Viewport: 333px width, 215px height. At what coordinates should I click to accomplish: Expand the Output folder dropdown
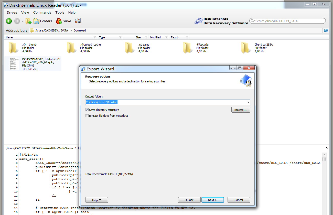[x=248, y=102]
